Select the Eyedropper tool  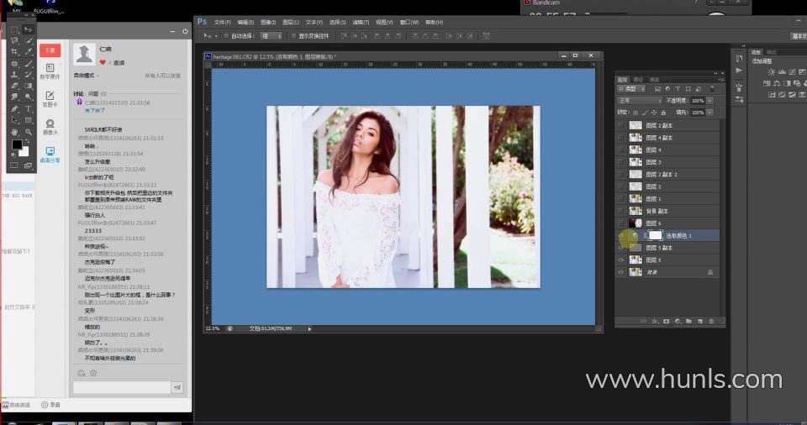(29, 52)
